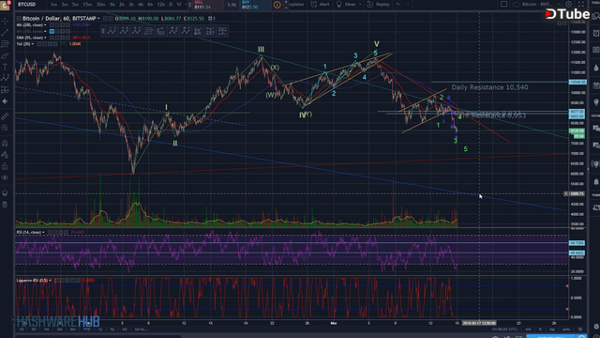This screenshot has height=338, width=600.
Task: Undo the last chart action
Action: coord(398,4)
